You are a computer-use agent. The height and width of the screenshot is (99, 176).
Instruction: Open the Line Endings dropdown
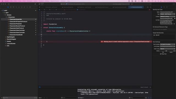(167, 46)
